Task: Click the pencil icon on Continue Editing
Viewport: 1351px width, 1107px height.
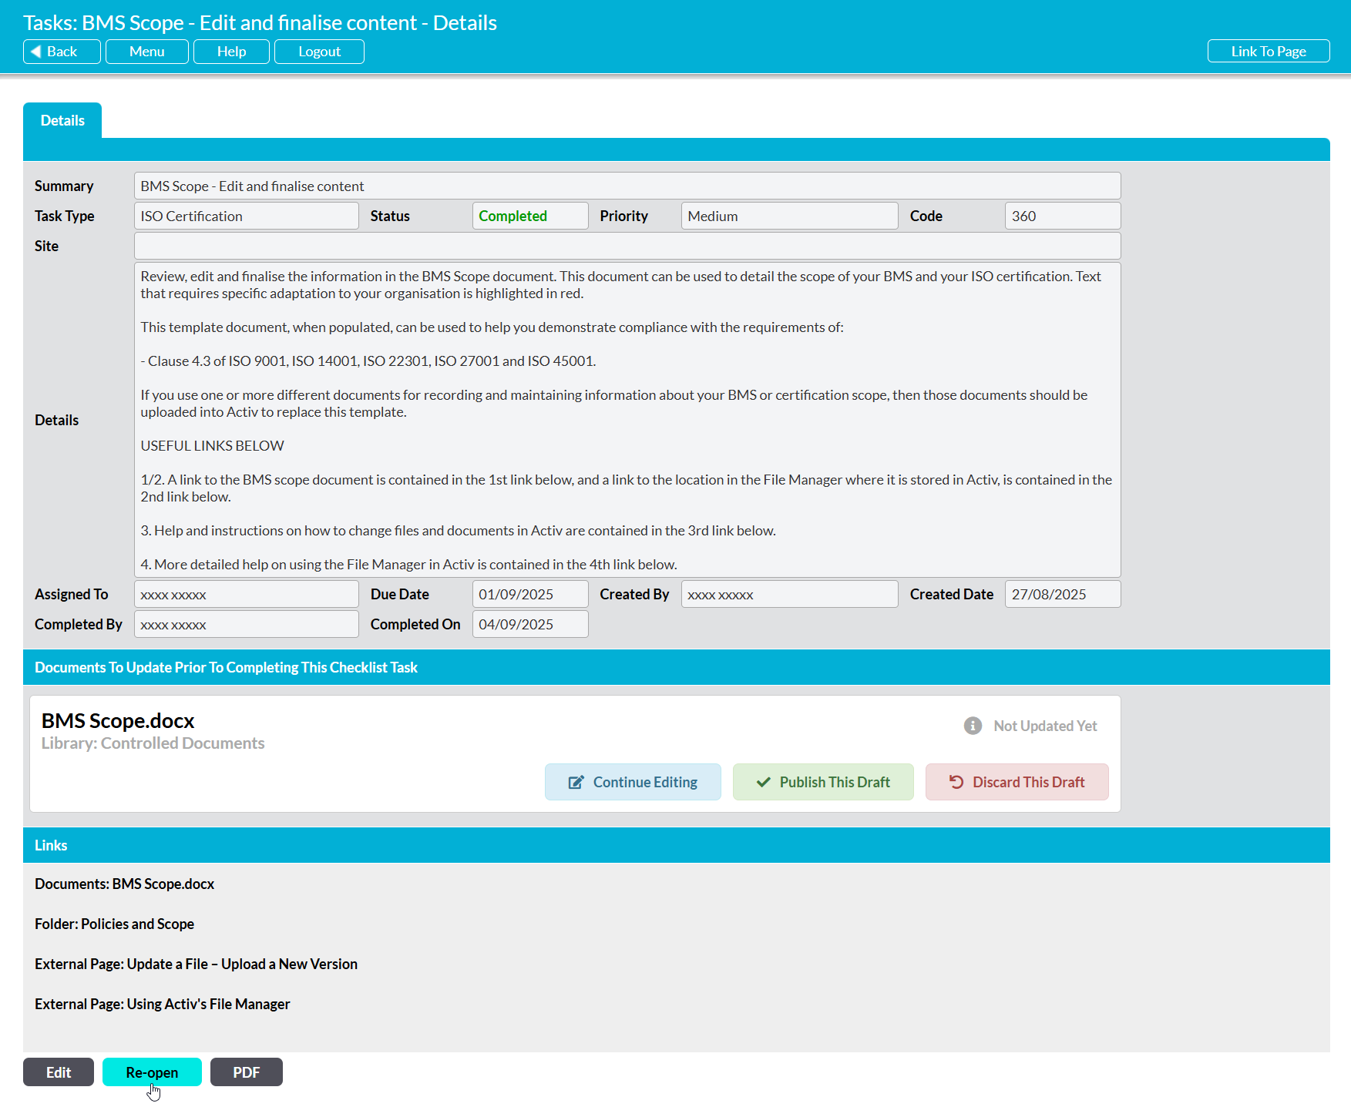Action: (x=576, y=783)
